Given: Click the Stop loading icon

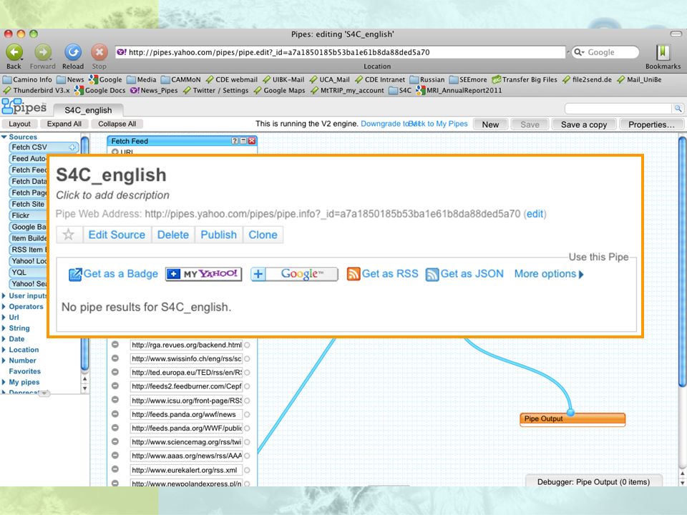Looking at the screenshot, I should tap(99, 52).
